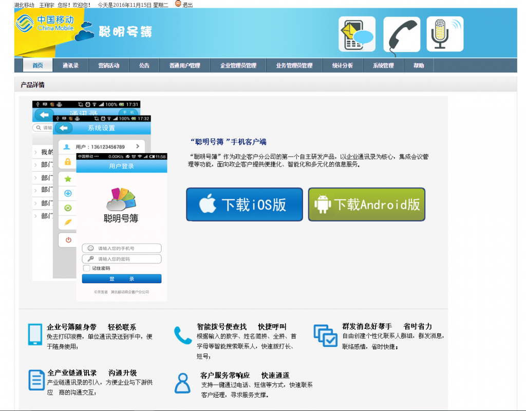This screenshot has height=411, width=526.
Task: Click the 下载Android版 download button
Action: pyautogui.click(x=367, y=204)
